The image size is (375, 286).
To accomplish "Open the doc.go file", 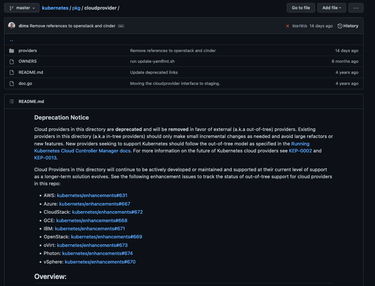I will click(x=25, y=83).
